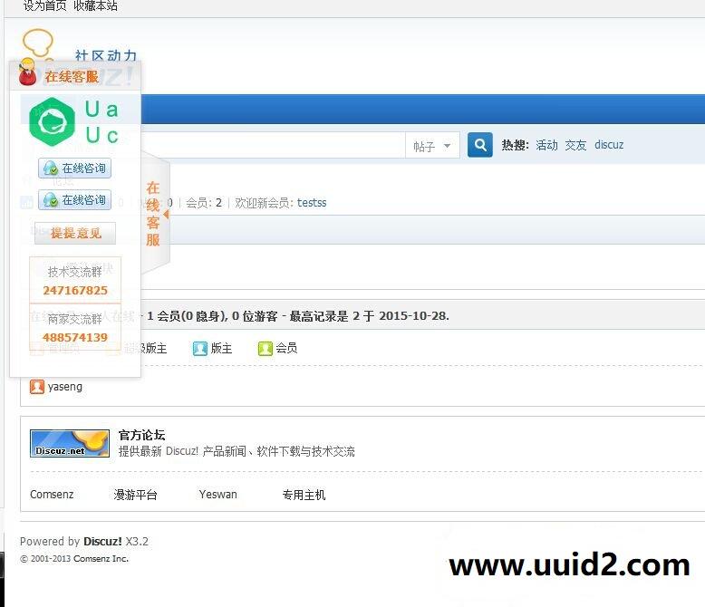Click hot search term discuz
Screen dimensions: 705x607
(609, 145)
